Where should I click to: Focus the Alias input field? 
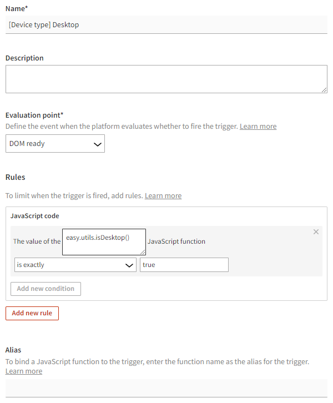coord(167,388)
